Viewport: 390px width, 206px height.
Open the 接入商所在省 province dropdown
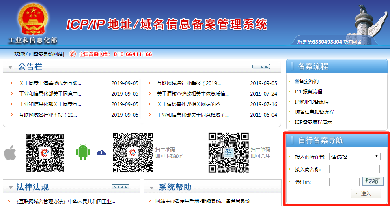click(354, 157)
